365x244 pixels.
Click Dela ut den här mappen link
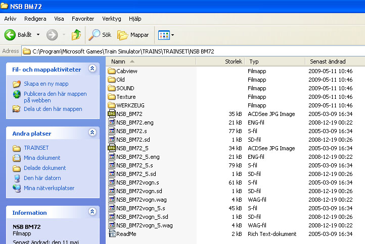click(53, 109)
